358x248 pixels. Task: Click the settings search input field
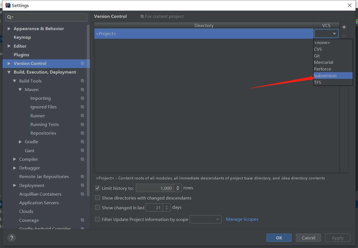46,17
